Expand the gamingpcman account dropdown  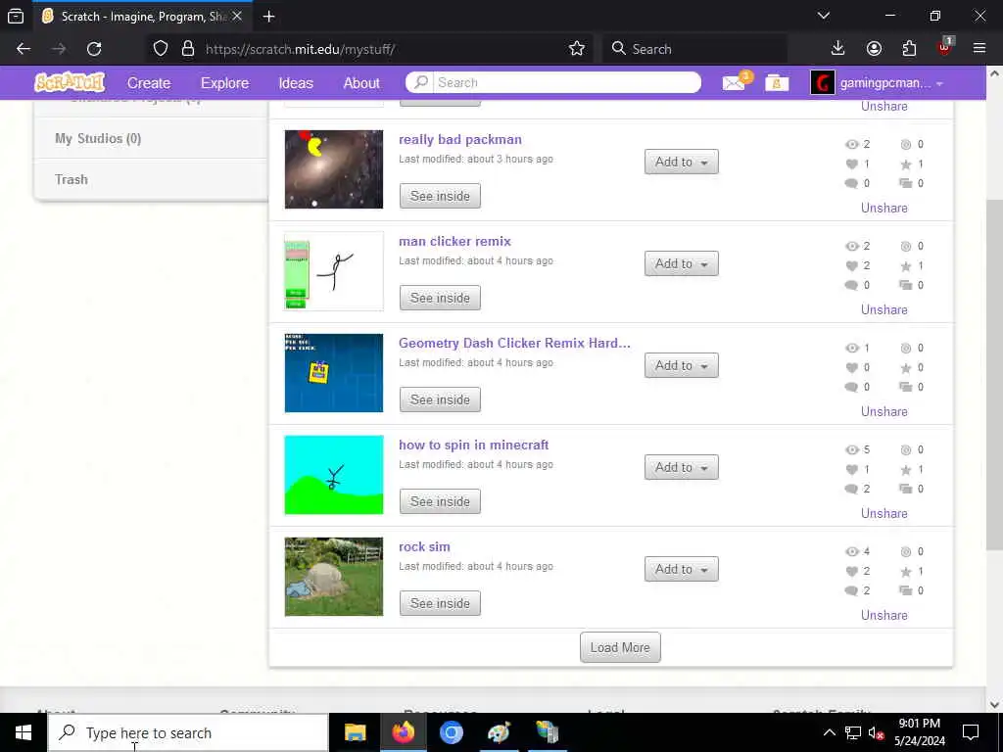coord(939,84)
